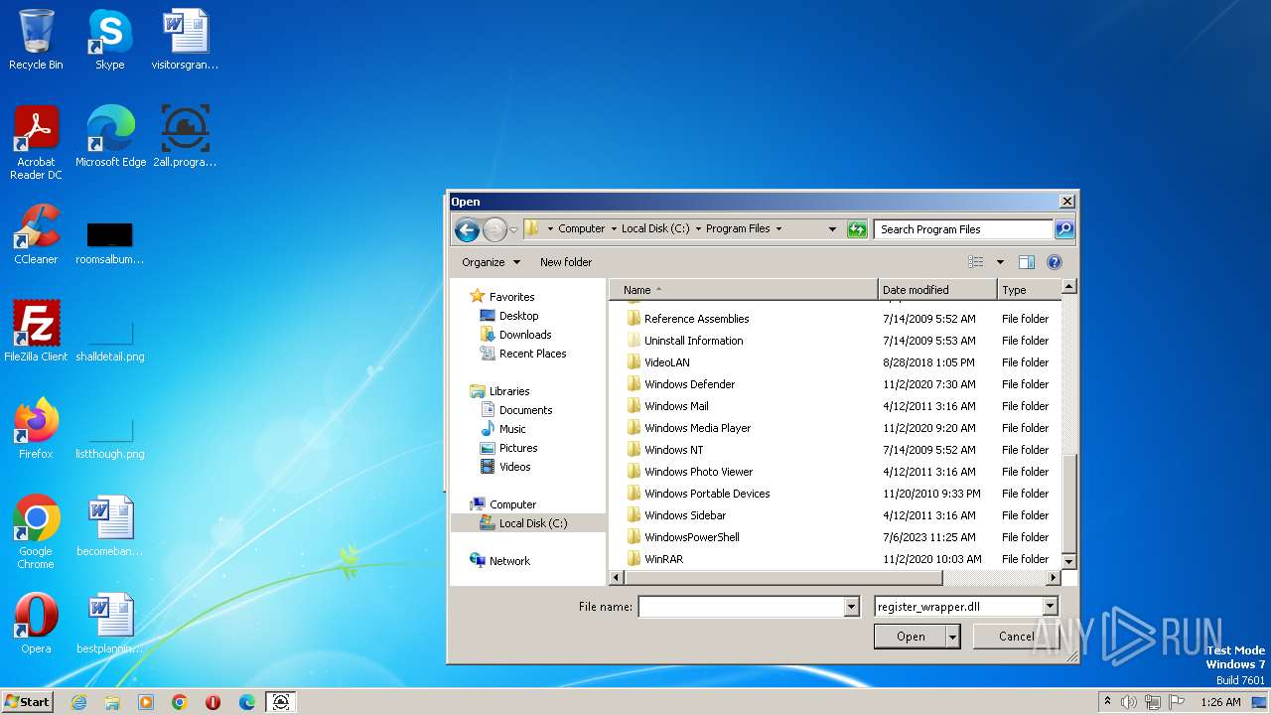Viewport: 1271px width, 715px height.
Task: Click the vertical scrollbar down arrow
Action: (x=1069, y=562)
